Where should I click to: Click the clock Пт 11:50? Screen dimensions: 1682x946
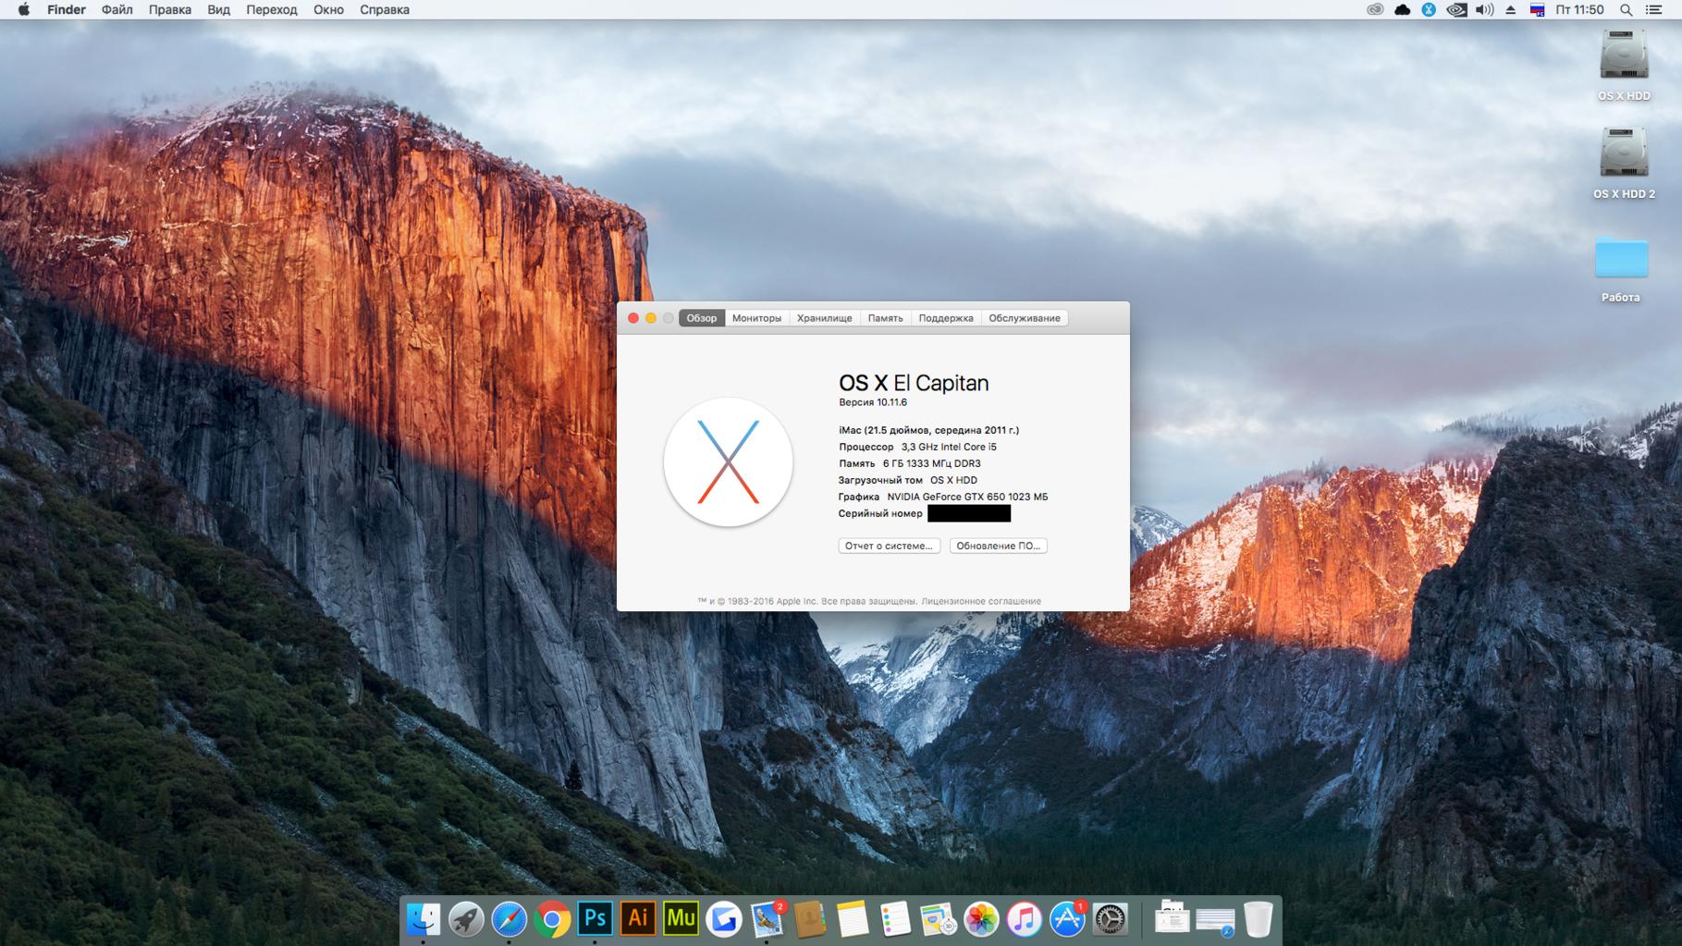[x=1579, y=9]
